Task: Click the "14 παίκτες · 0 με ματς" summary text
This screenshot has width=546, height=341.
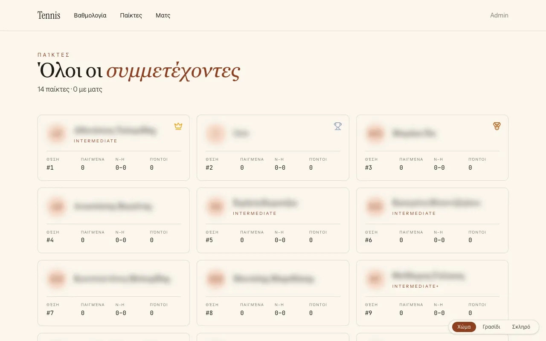Action: coord(70,89)
